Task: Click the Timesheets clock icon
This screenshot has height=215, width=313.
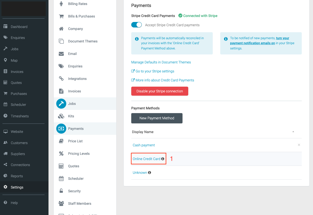Action: click(5, 116)
